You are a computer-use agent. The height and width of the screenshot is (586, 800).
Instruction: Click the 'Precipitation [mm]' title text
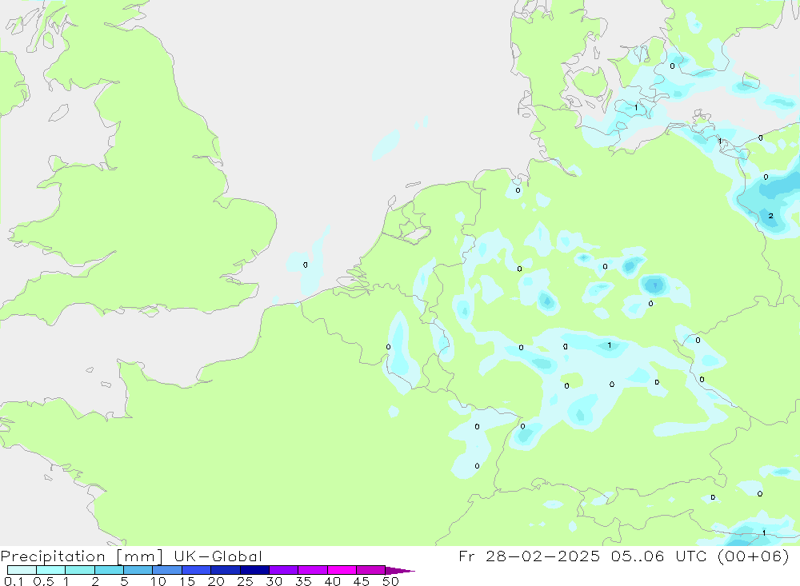82,556
